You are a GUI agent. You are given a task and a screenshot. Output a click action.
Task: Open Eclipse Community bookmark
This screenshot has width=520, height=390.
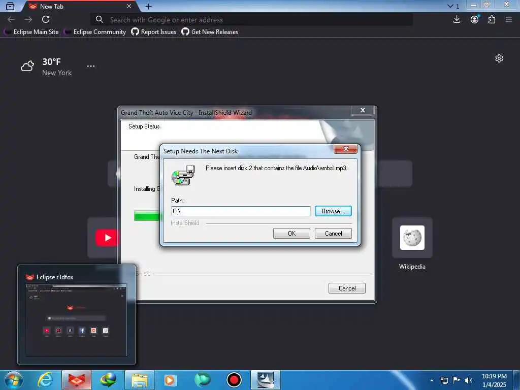(x=95, y=32)
